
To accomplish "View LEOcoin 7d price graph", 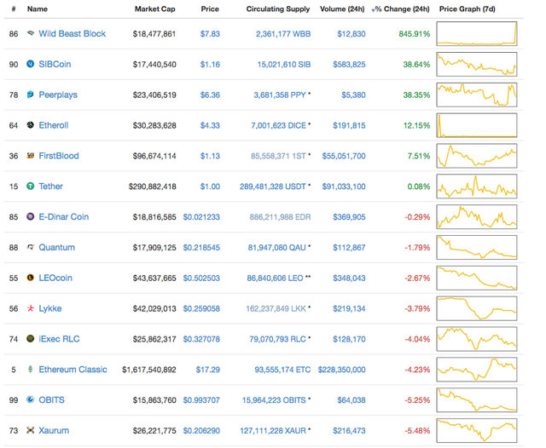I will click(477, 278).
